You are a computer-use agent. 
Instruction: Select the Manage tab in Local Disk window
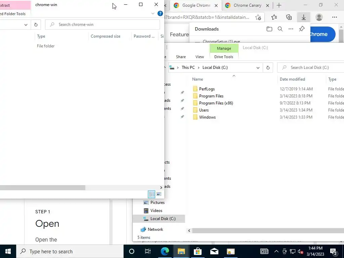click(x=224, y=48)
